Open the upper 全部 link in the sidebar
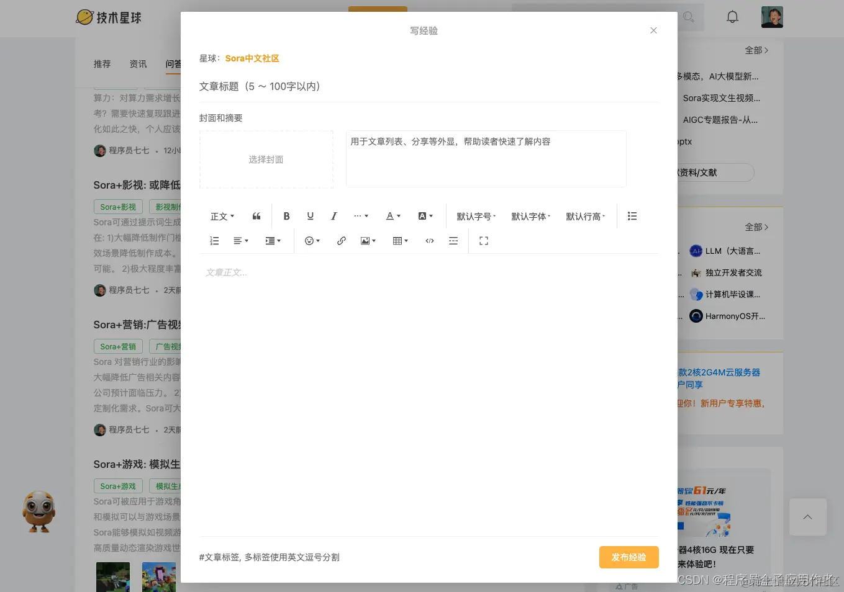Screen dimensions: 844x592 756,50
